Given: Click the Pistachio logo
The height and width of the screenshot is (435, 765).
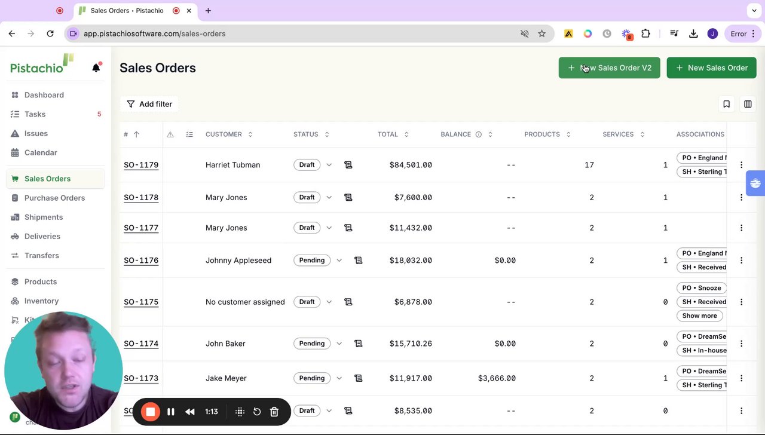Looking at the screenshot, I should pyautogui.click(x=42, y=65).
